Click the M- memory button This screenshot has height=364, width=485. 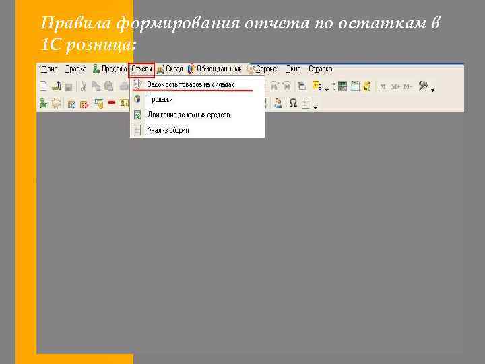click(x=407, y=87)
